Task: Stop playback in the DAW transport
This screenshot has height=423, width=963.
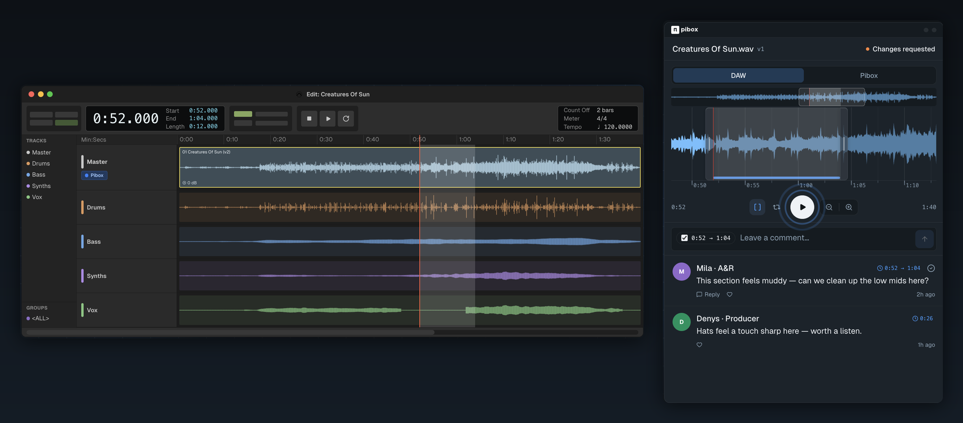Action: click(x=309, y=118)
